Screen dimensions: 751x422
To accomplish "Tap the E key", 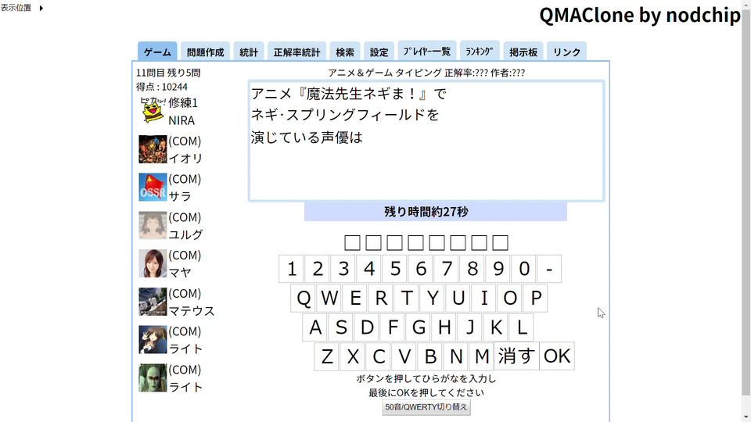I will pos(355,298).
